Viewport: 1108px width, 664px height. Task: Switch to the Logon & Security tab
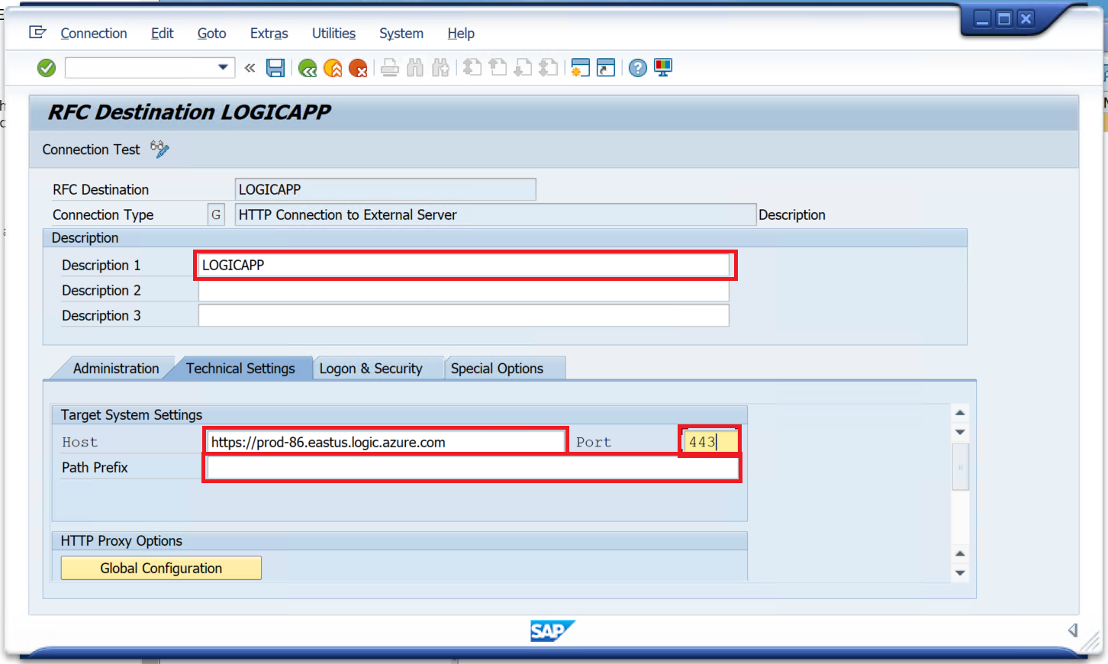pos(371,369)
